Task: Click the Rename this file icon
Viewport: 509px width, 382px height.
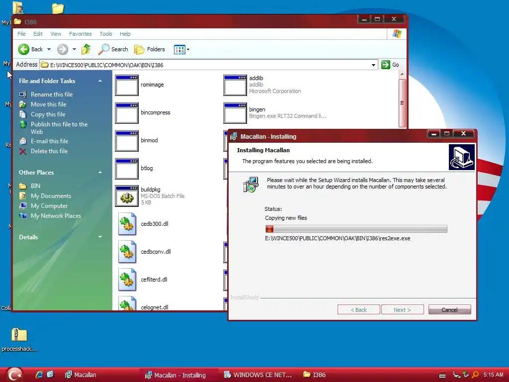Action: pos(23,95)
